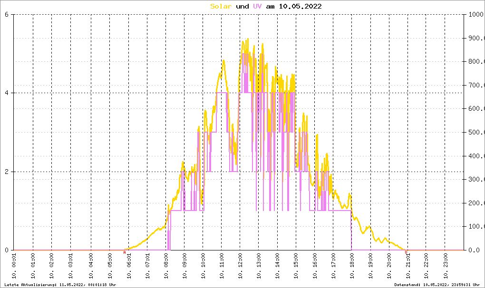This screenshot has height=288, width=485.
Task: Click time axis label '10. 06:01'
Action: 129,266
